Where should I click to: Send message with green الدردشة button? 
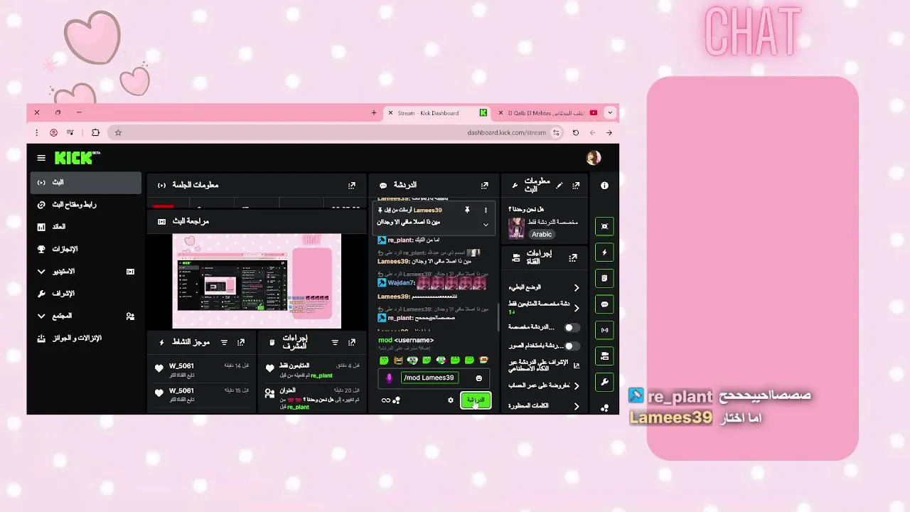click(x=476, y=400)
